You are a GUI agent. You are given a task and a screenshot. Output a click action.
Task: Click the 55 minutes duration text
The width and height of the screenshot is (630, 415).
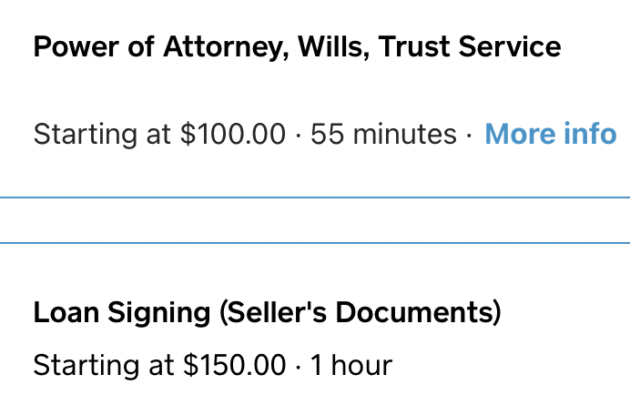coord(383,134)
